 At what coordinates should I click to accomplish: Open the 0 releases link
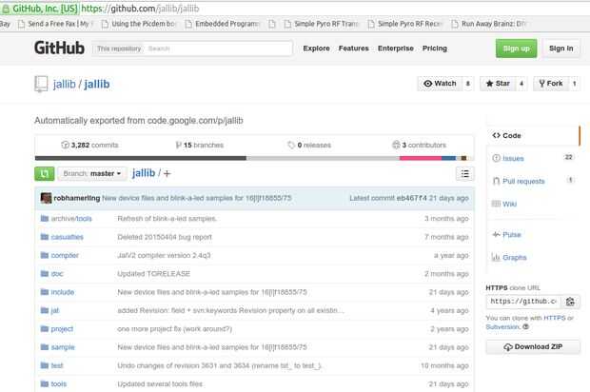tap(309, 145)
